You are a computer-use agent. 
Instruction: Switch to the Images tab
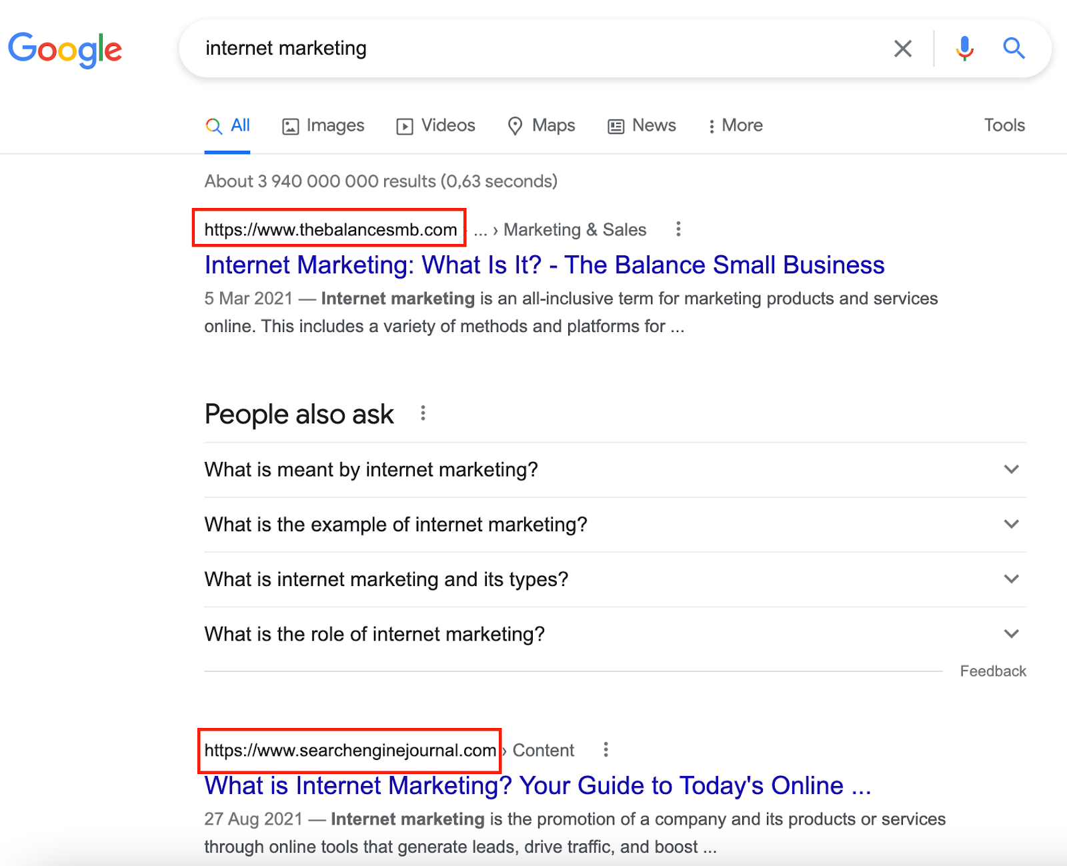pyautogui.click(x=323, y=126)
